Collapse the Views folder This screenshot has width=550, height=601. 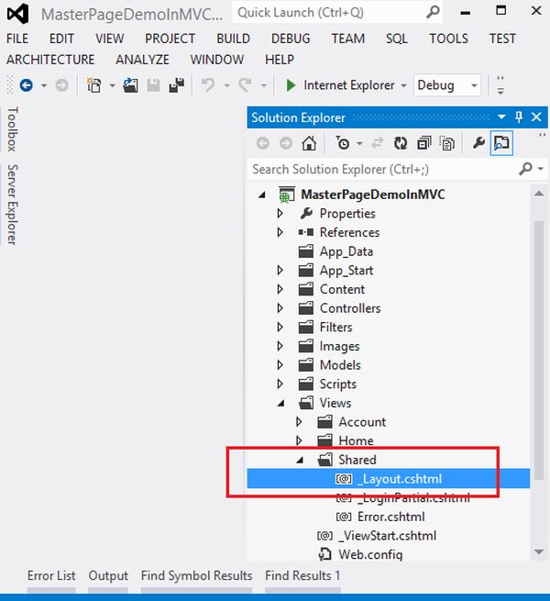coord(281,403)
